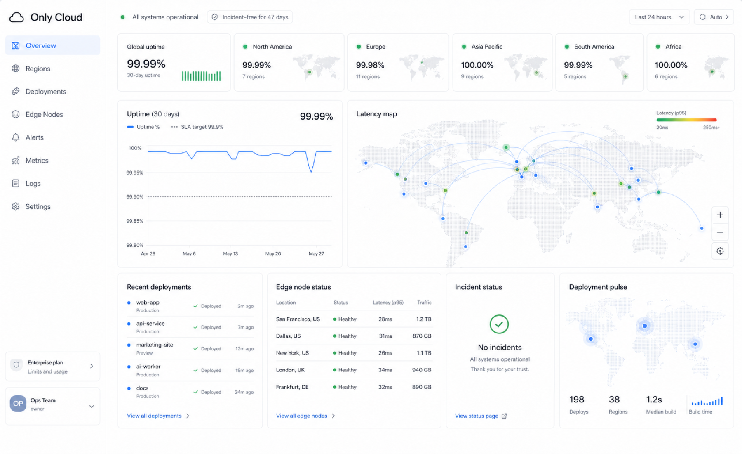Viewport: 742px width, 454px height.
Task: Select the London, UK row
Action: pos(354,370)
